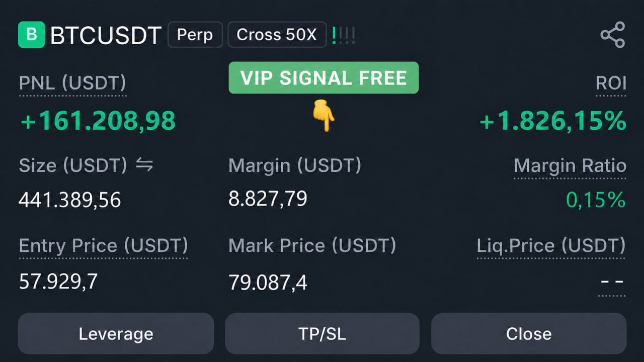Screen dimensions: 644x362
Task: Click the BTCUSDT pair name
Action: click(x=106, y=35)
